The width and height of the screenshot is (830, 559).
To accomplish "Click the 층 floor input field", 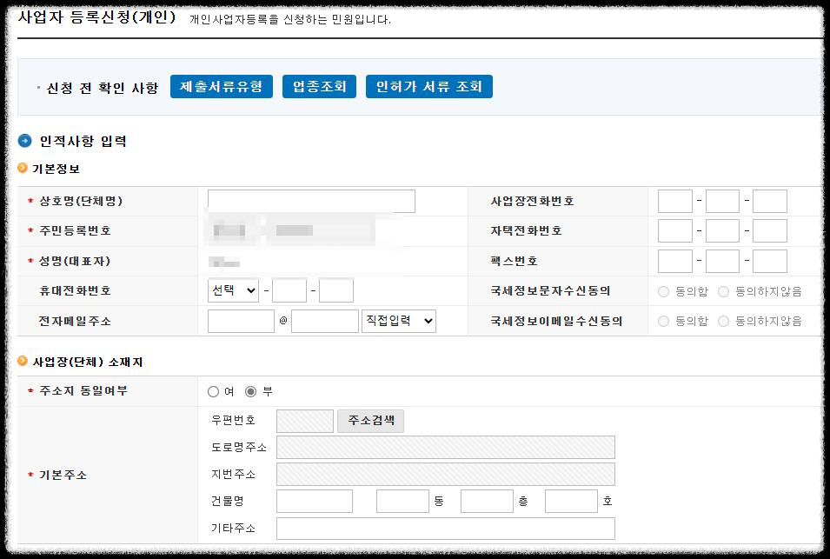I will 487,502.
